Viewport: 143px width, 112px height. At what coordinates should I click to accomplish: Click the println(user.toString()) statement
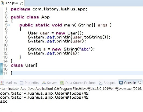pos(69,37)
